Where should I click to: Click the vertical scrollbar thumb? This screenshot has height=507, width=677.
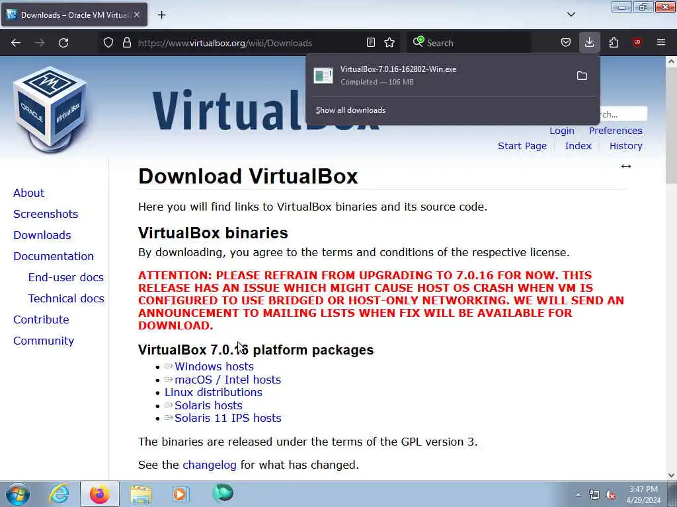(x=672, y=125)
